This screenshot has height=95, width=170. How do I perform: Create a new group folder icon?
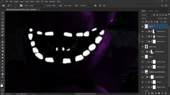[159, 93]
